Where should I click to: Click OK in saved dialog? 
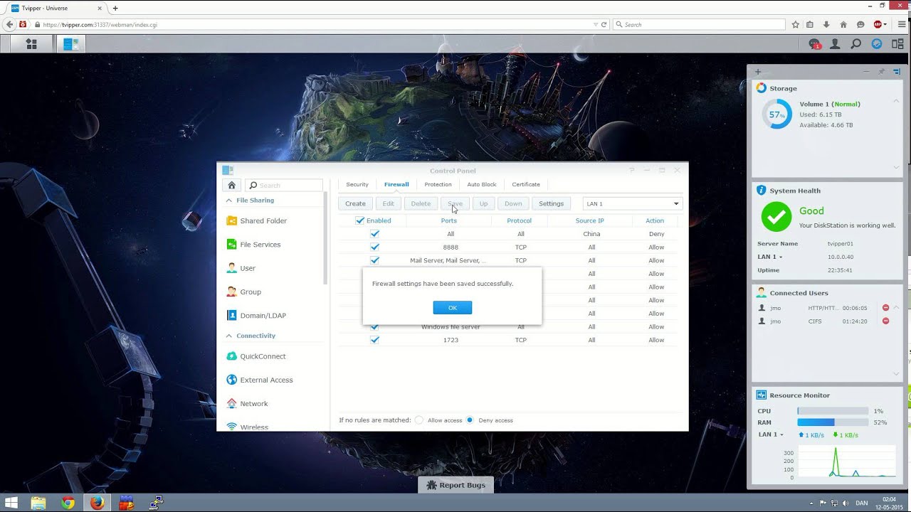453,308
